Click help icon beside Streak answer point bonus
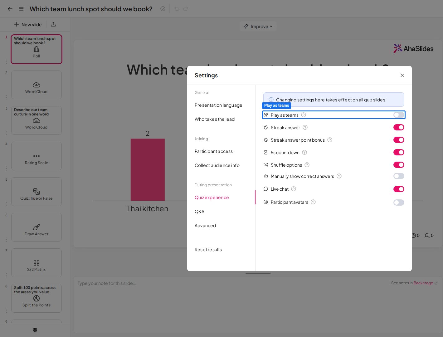Viewport: 443px width, 337px height. [x=330, y=140]
